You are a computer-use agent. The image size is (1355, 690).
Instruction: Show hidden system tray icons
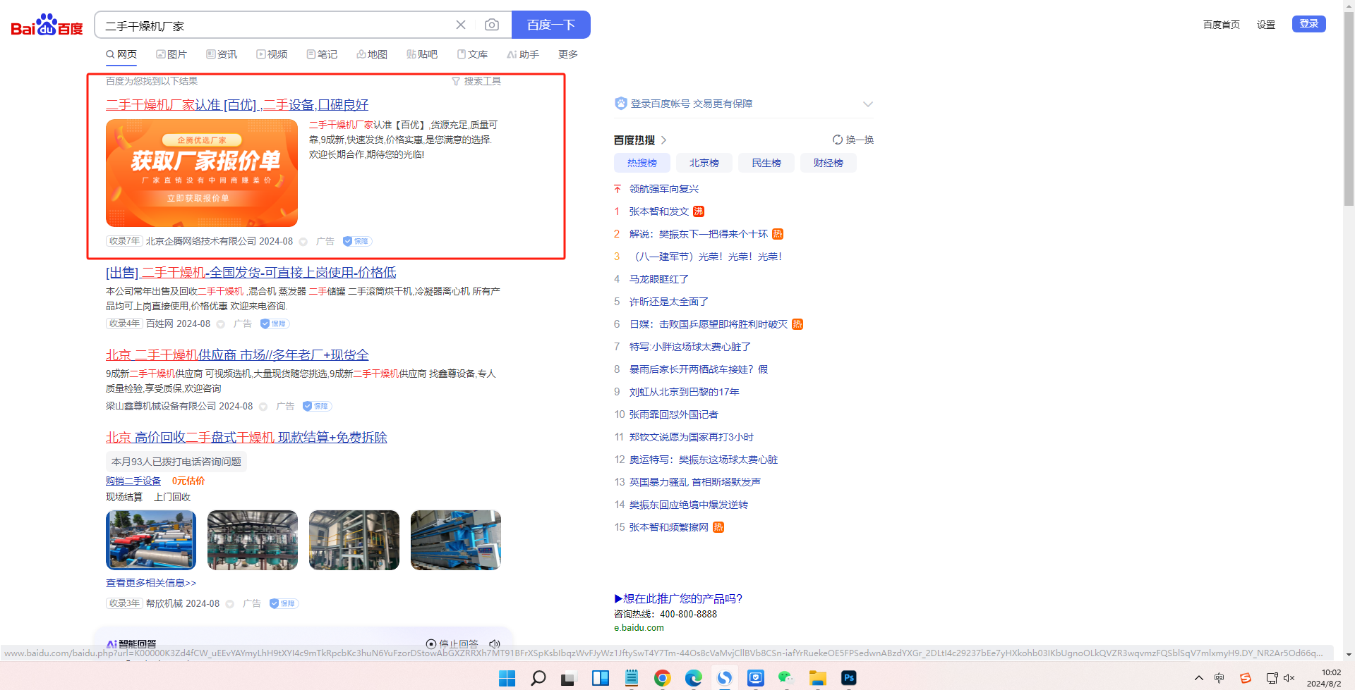click(1198, 677)
